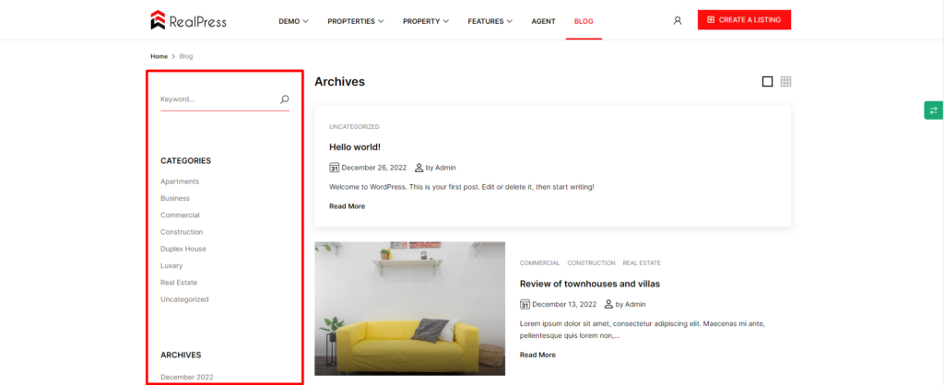The width and height of the screenshot is (944, 385).
Task: Click author icon in townhouses post
Action: click(x=608, y=304)
